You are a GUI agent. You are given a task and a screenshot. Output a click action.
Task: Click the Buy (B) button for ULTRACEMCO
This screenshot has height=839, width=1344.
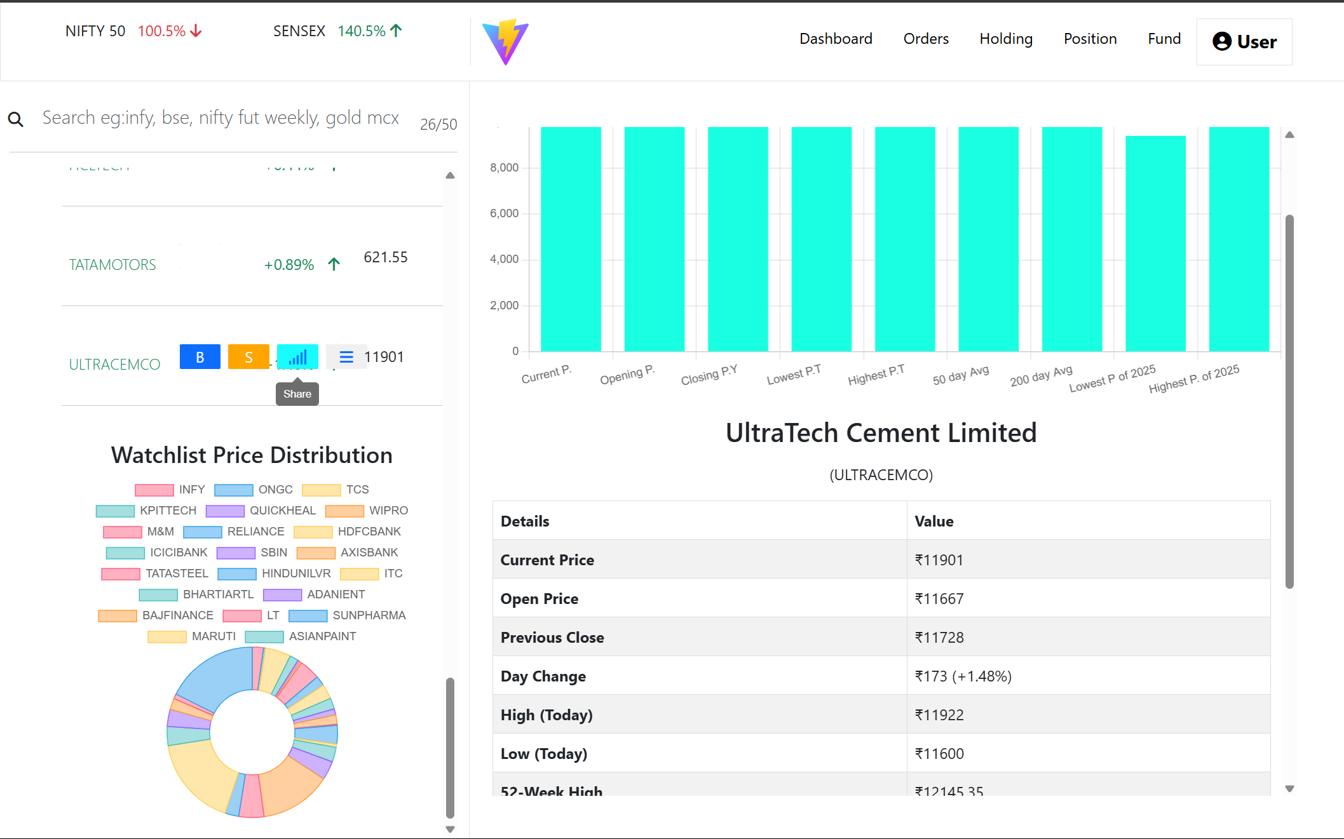tap(200, 357)
